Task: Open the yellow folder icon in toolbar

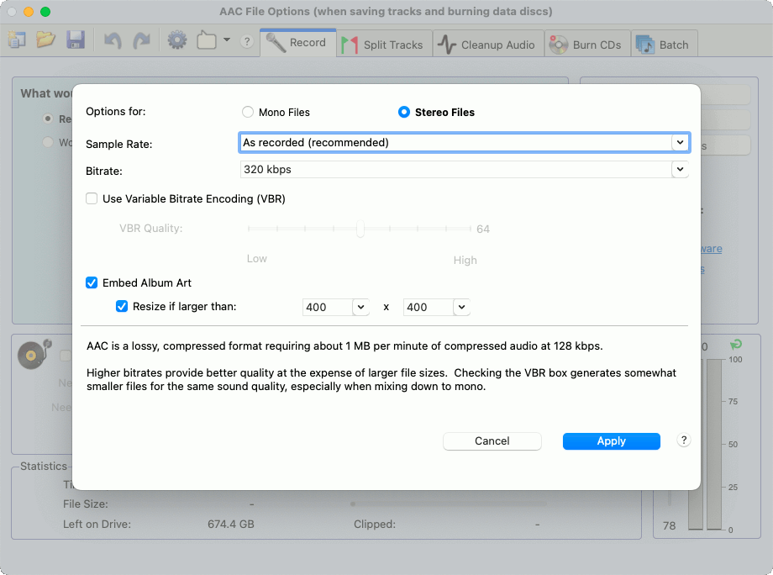Action: click(46, 40)
